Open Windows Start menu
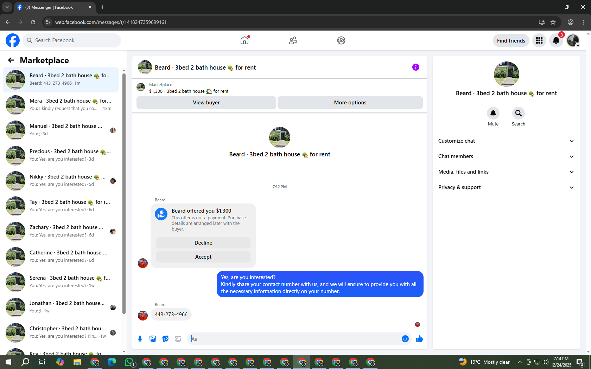Image resolution: width=591 pixels, height=369 pixels. (8, 362)
